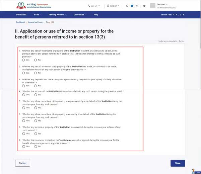Toggle the high contrast mode icon

[144, 6]
